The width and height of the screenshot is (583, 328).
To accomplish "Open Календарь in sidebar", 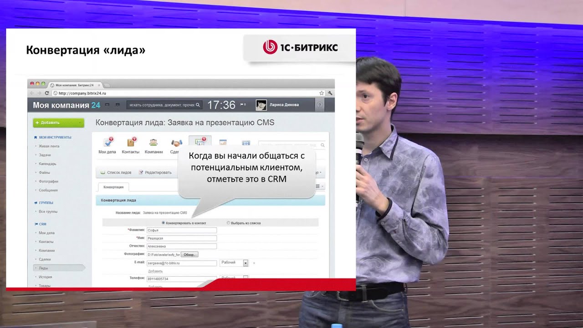I will pos(47,164).
